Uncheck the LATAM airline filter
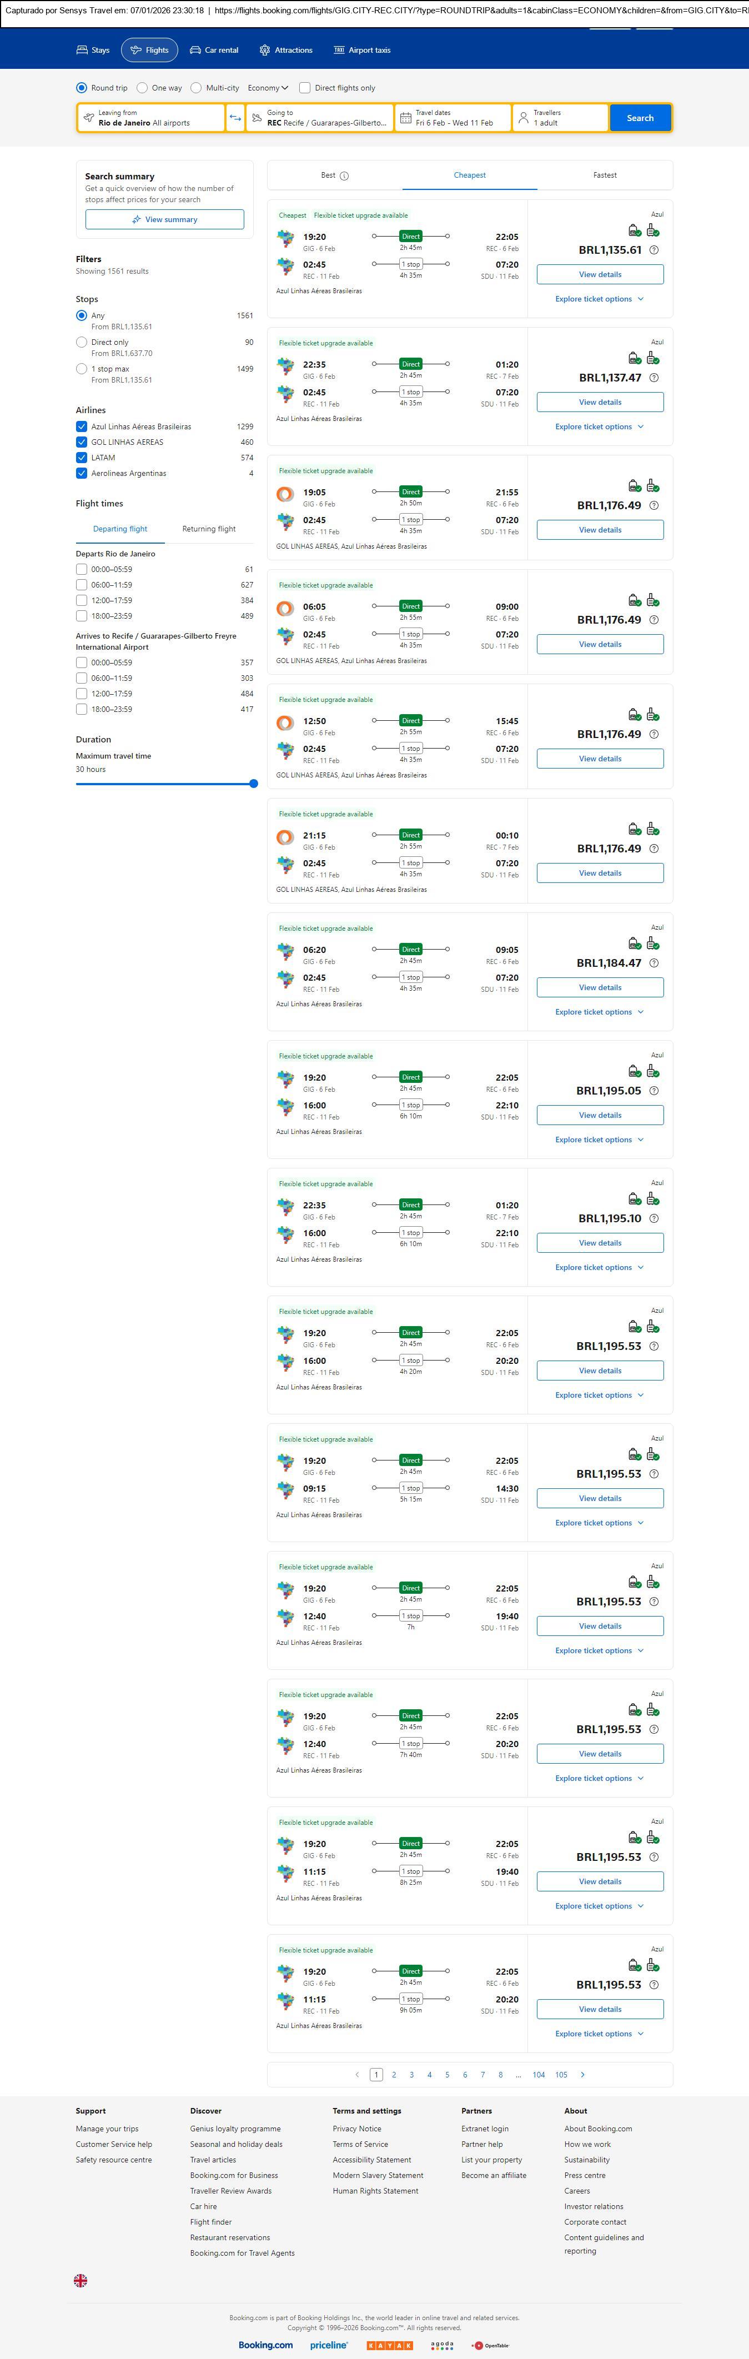Image resolution: width=749 pixels, height=2359 pixels. 82,458
